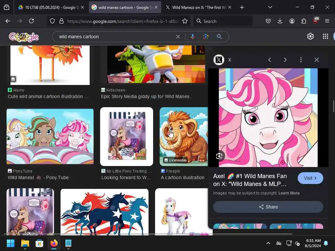Click 'Epic Story Media giddy up' caption
Viewport: 335px width, 251px height.
(x=145, y=96)
